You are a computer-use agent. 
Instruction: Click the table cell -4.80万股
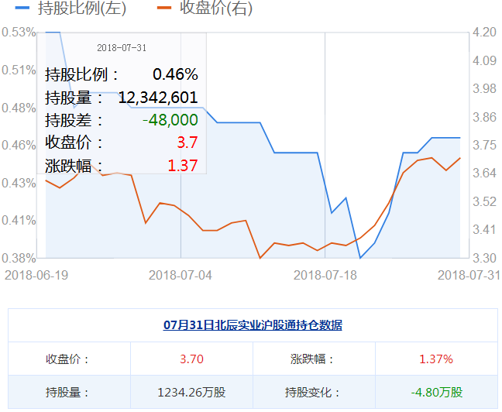pyautogui.click(x=437, y=392)
